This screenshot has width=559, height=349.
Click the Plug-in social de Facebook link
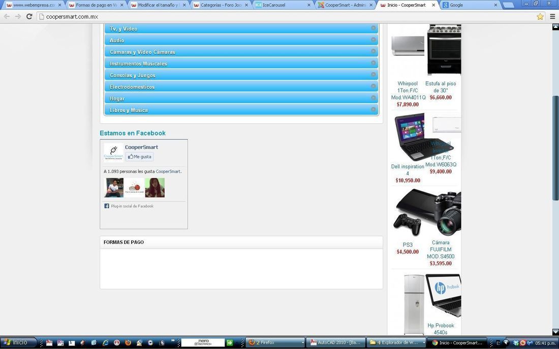(x=132, y=206)
